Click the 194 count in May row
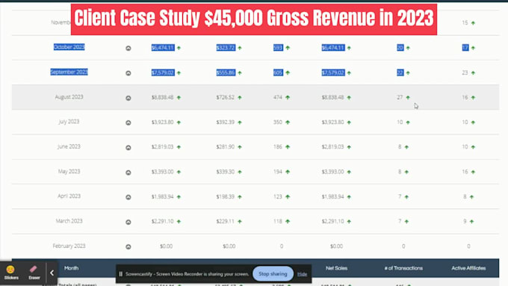Image resolution: width=508 pixels, height=286 pixels. [x=278, y=172]
